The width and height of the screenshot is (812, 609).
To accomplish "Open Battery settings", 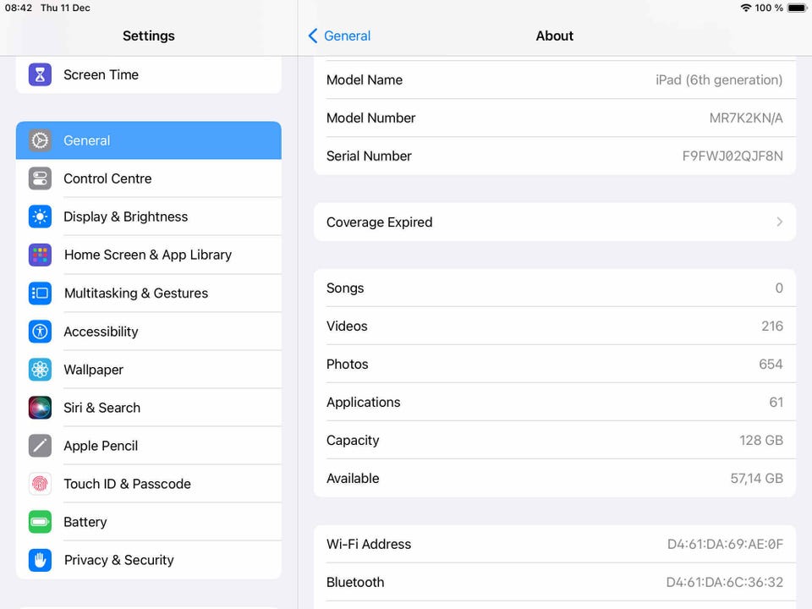I will (x=85, y=522).
